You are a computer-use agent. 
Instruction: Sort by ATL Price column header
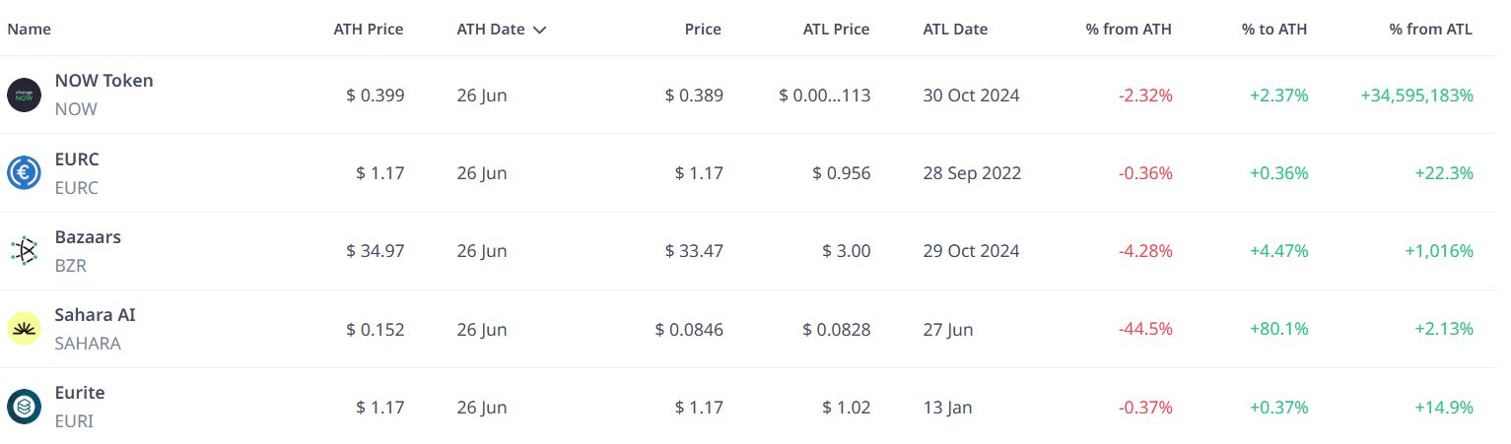click(x=837, y=30)
